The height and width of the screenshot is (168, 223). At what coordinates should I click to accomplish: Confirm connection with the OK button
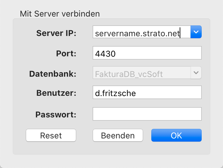point(176,135)
